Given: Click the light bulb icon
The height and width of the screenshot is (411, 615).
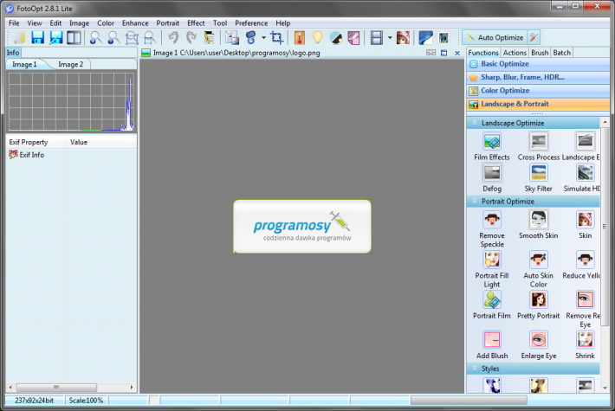Looking at the screenshot, I should 317,37.
